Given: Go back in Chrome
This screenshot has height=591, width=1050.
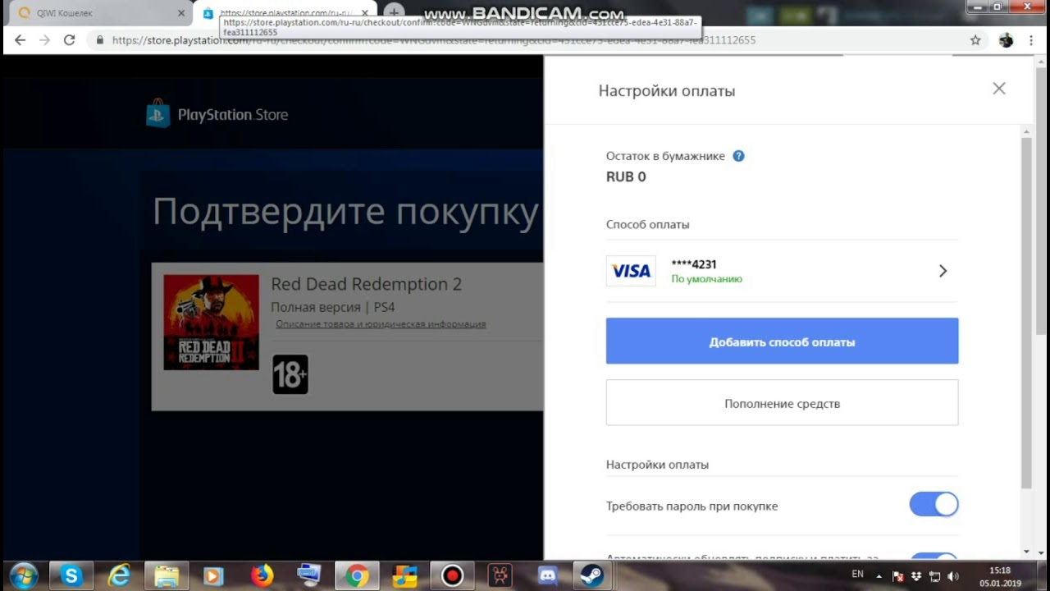Looking at the screenshot, I should pyautogui.click(x=20, y=40).
